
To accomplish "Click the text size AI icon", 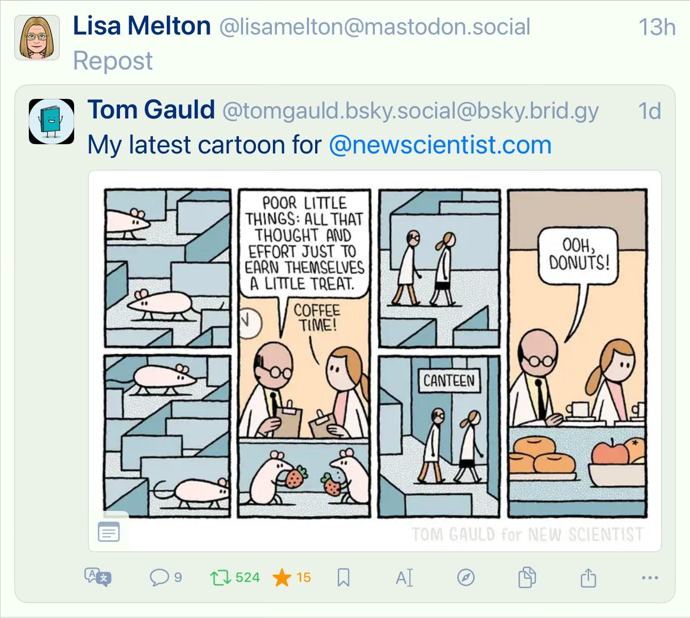I will [x=404, y=577].
